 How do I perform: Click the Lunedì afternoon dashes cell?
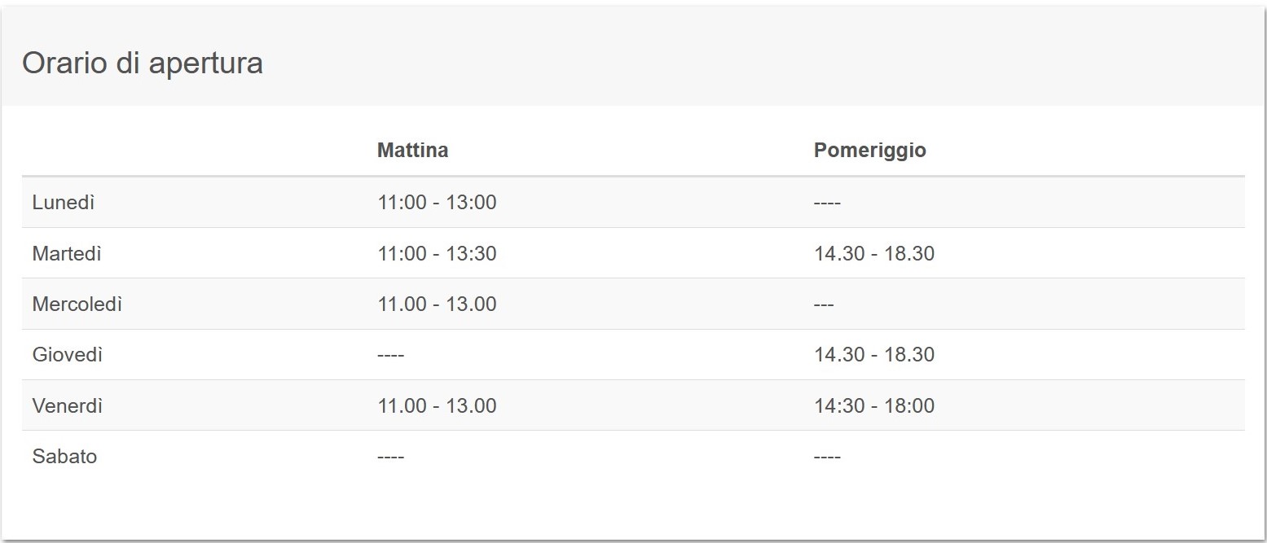click(x=827, y=203)
